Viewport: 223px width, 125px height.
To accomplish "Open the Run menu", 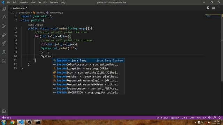I will click(45, 2).
